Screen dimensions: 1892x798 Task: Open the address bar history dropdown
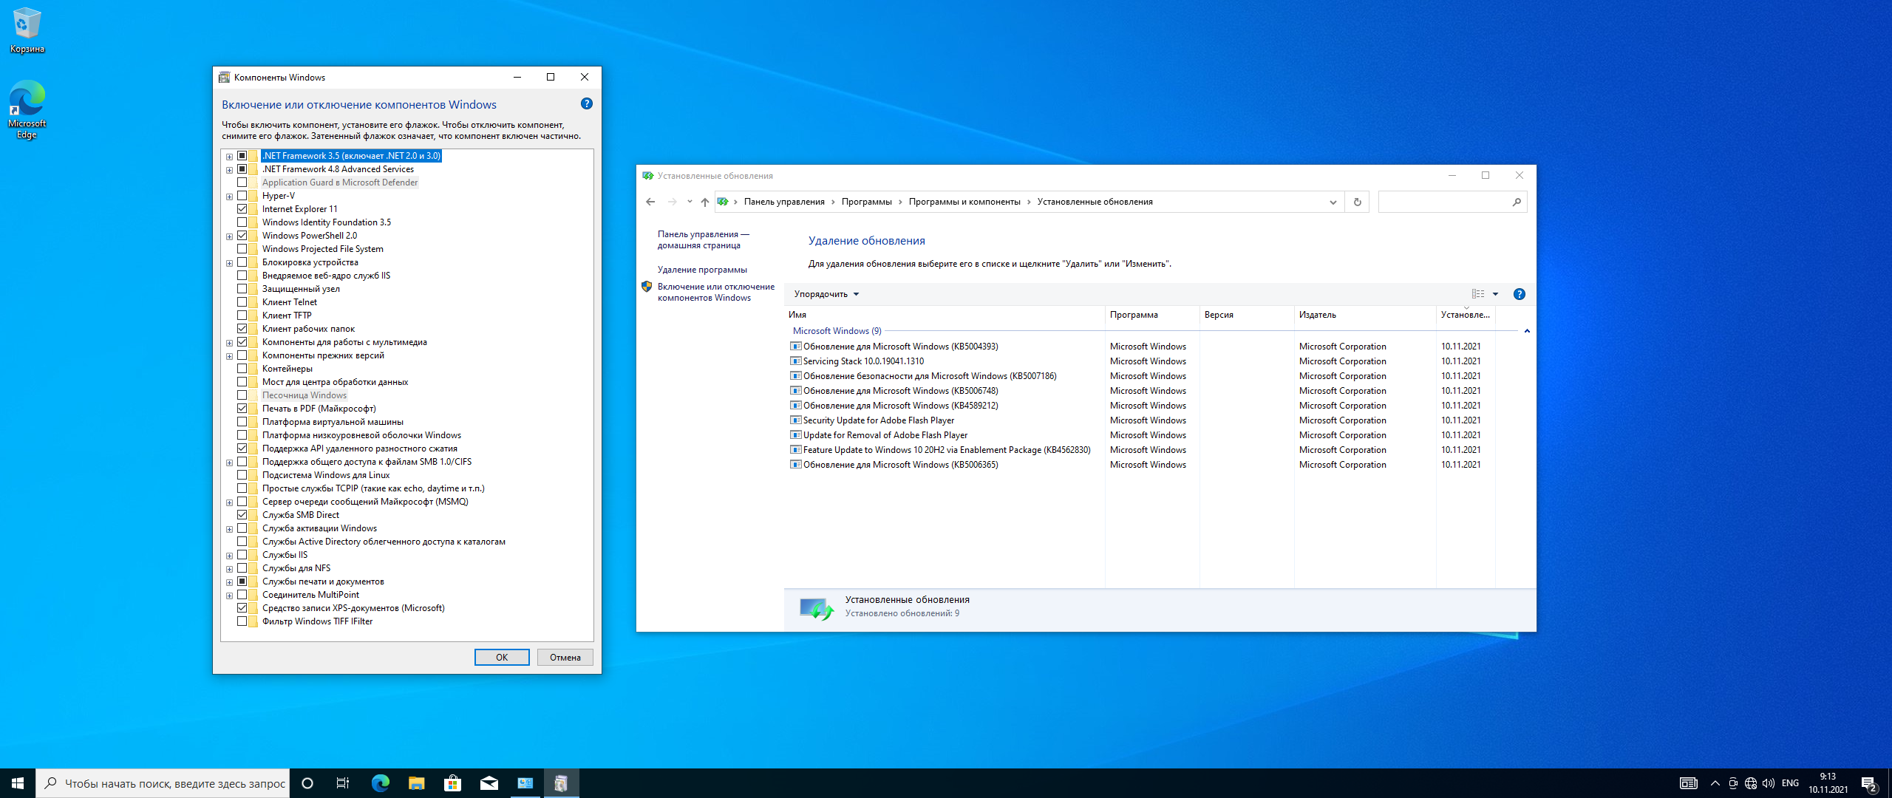tap(1333, 202)
